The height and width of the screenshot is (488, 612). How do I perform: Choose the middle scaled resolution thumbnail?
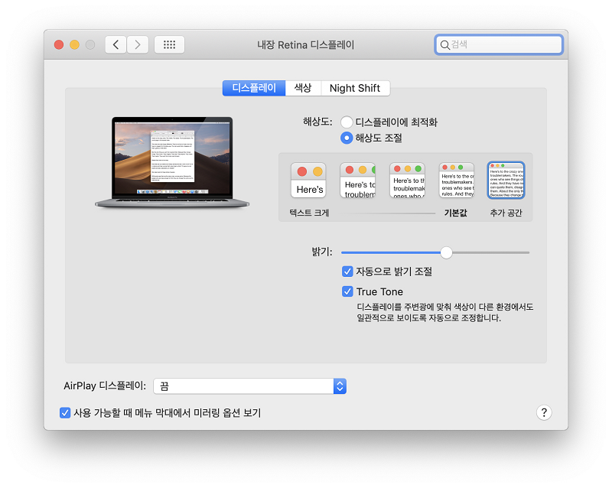pyautogui.click(x=407, y=180)
